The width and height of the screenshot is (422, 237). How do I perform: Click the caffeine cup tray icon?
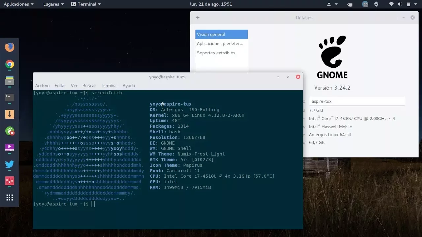click(x=350, y=4)
